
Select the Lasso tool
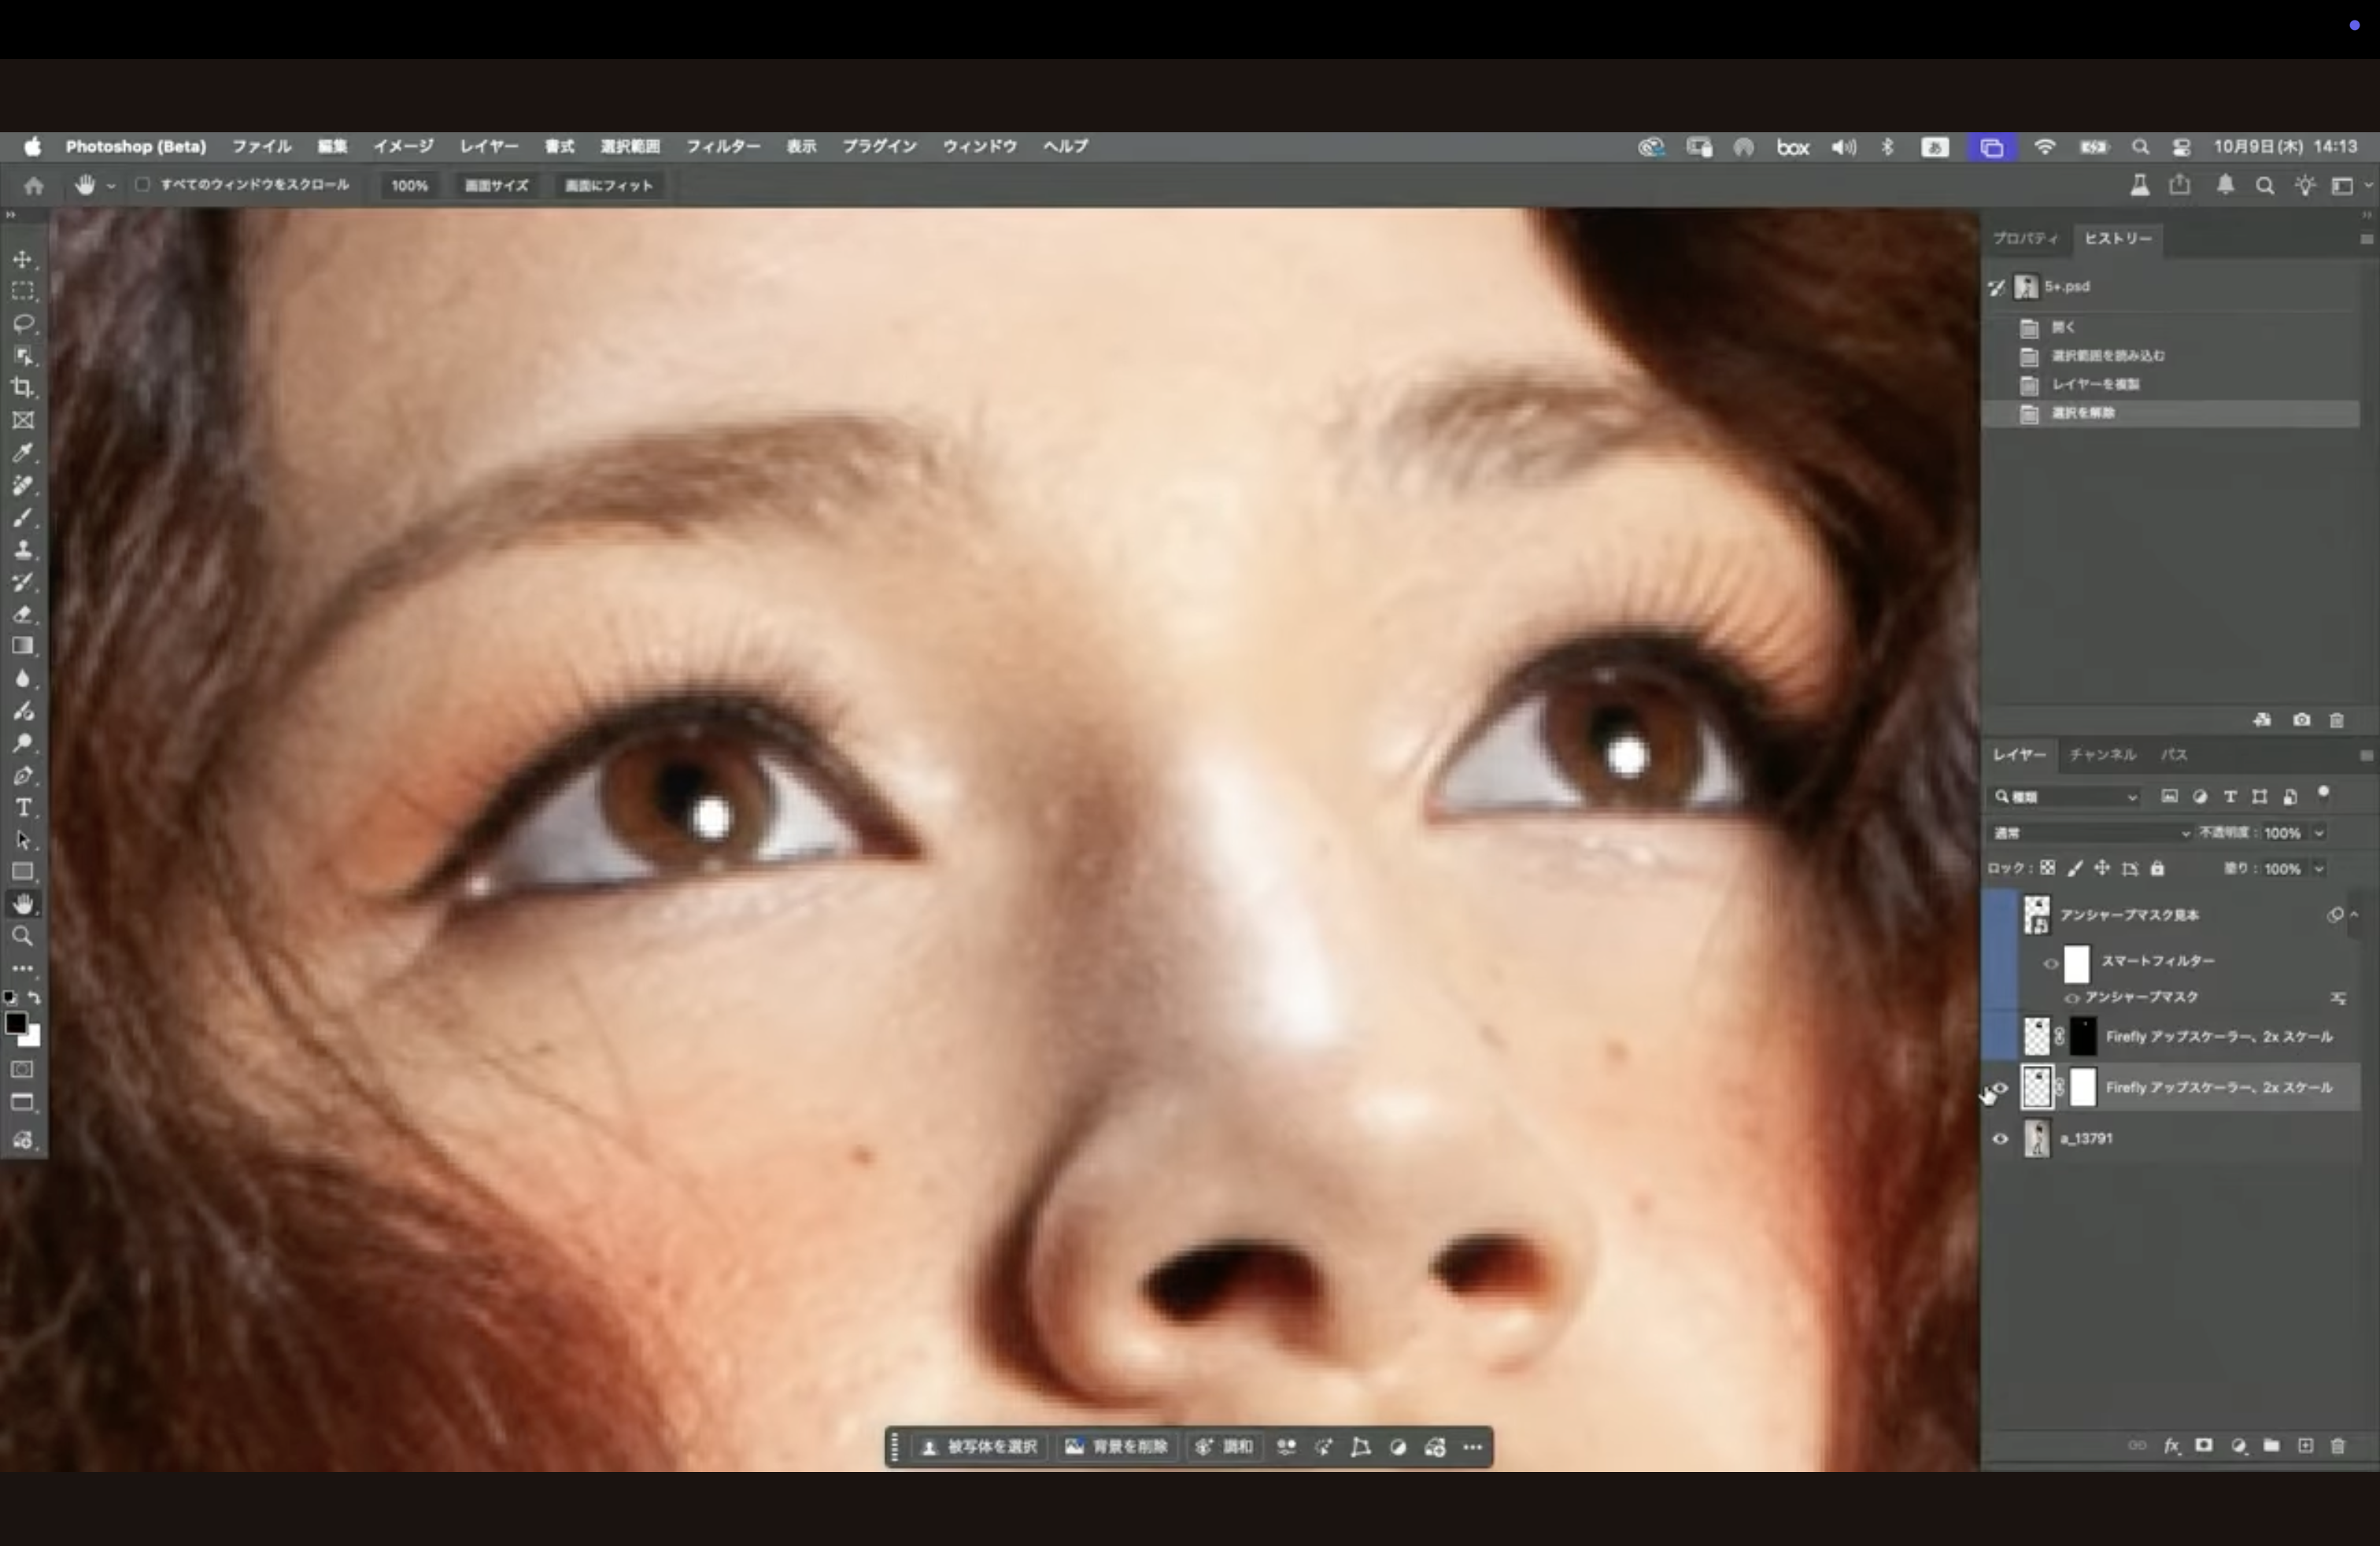click(x=23, y=323)
